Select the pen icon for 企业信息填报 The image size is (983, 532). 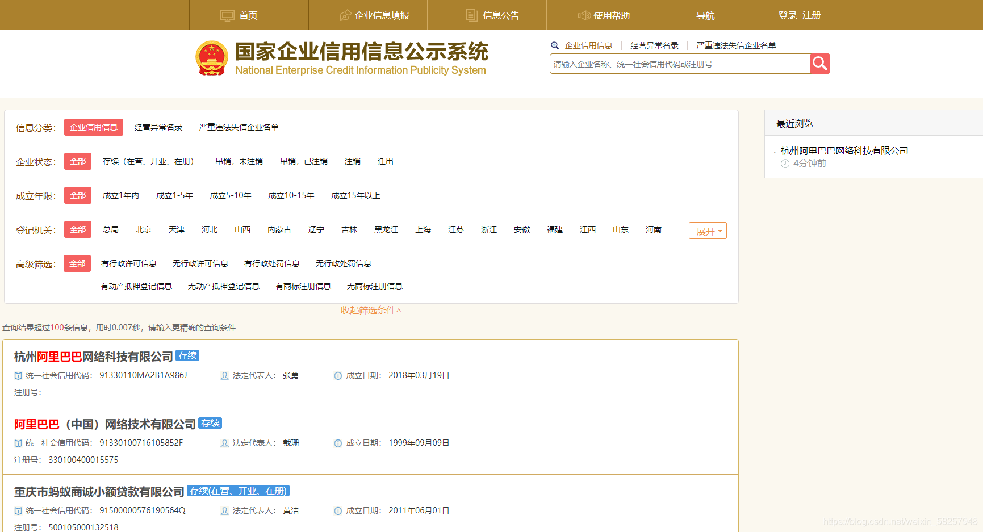tap(345, 15)
